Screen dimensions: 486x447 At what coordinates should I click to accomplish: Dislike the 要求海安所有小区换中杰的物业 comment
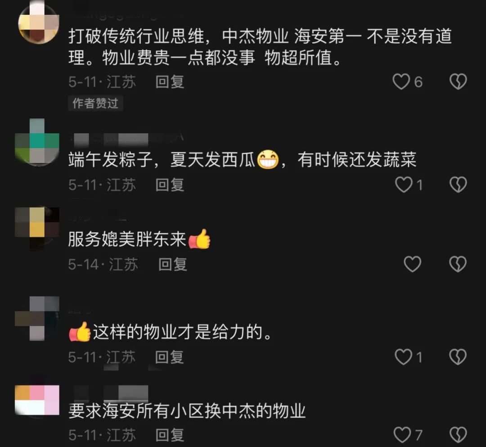coord(458,434)
